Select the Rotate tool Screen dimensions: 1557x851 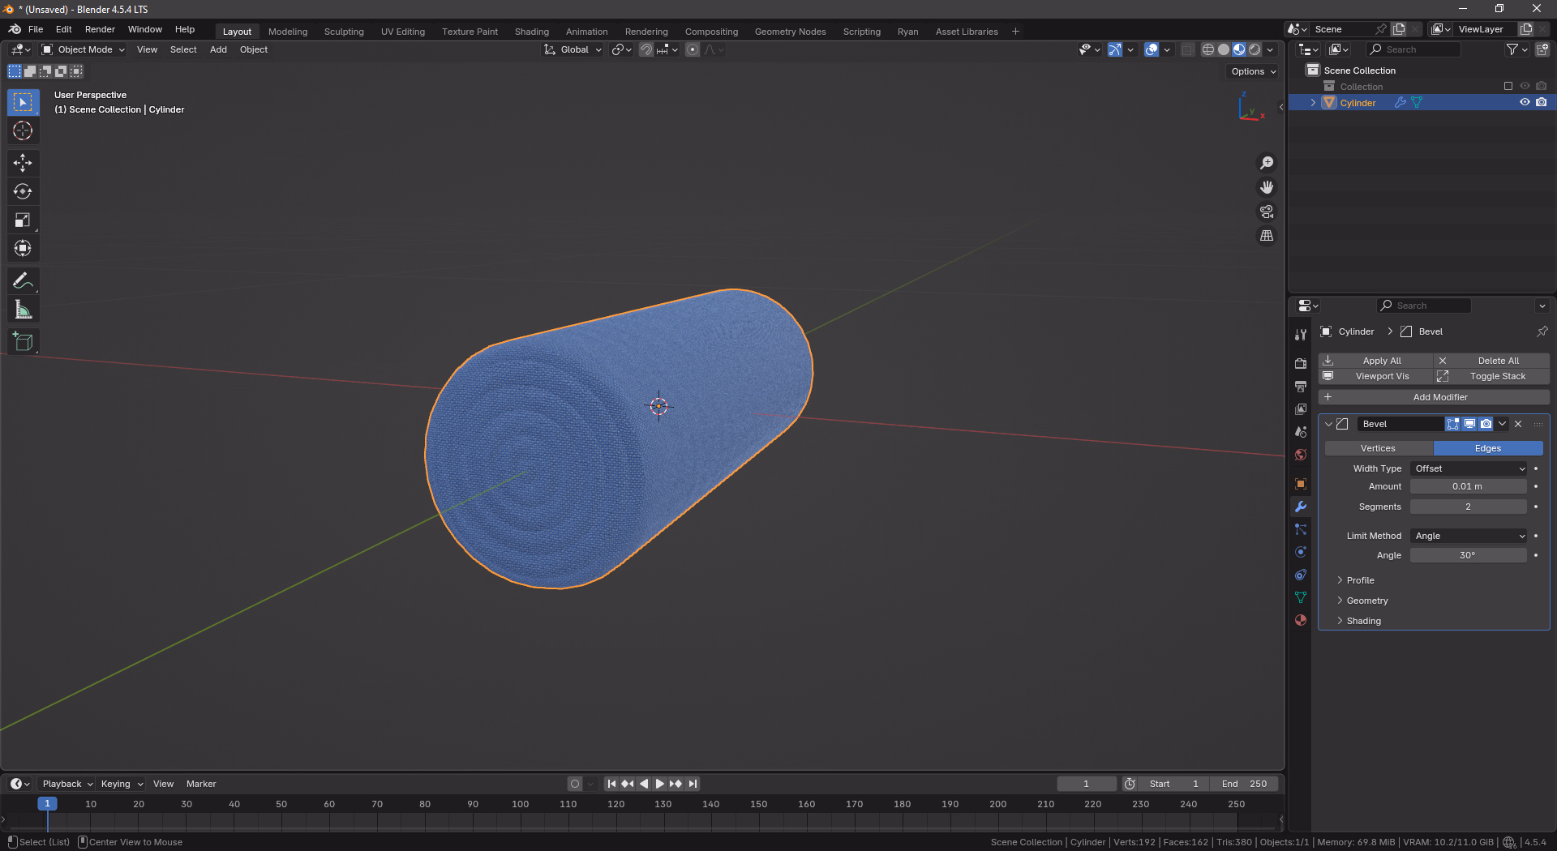point(23,191)
